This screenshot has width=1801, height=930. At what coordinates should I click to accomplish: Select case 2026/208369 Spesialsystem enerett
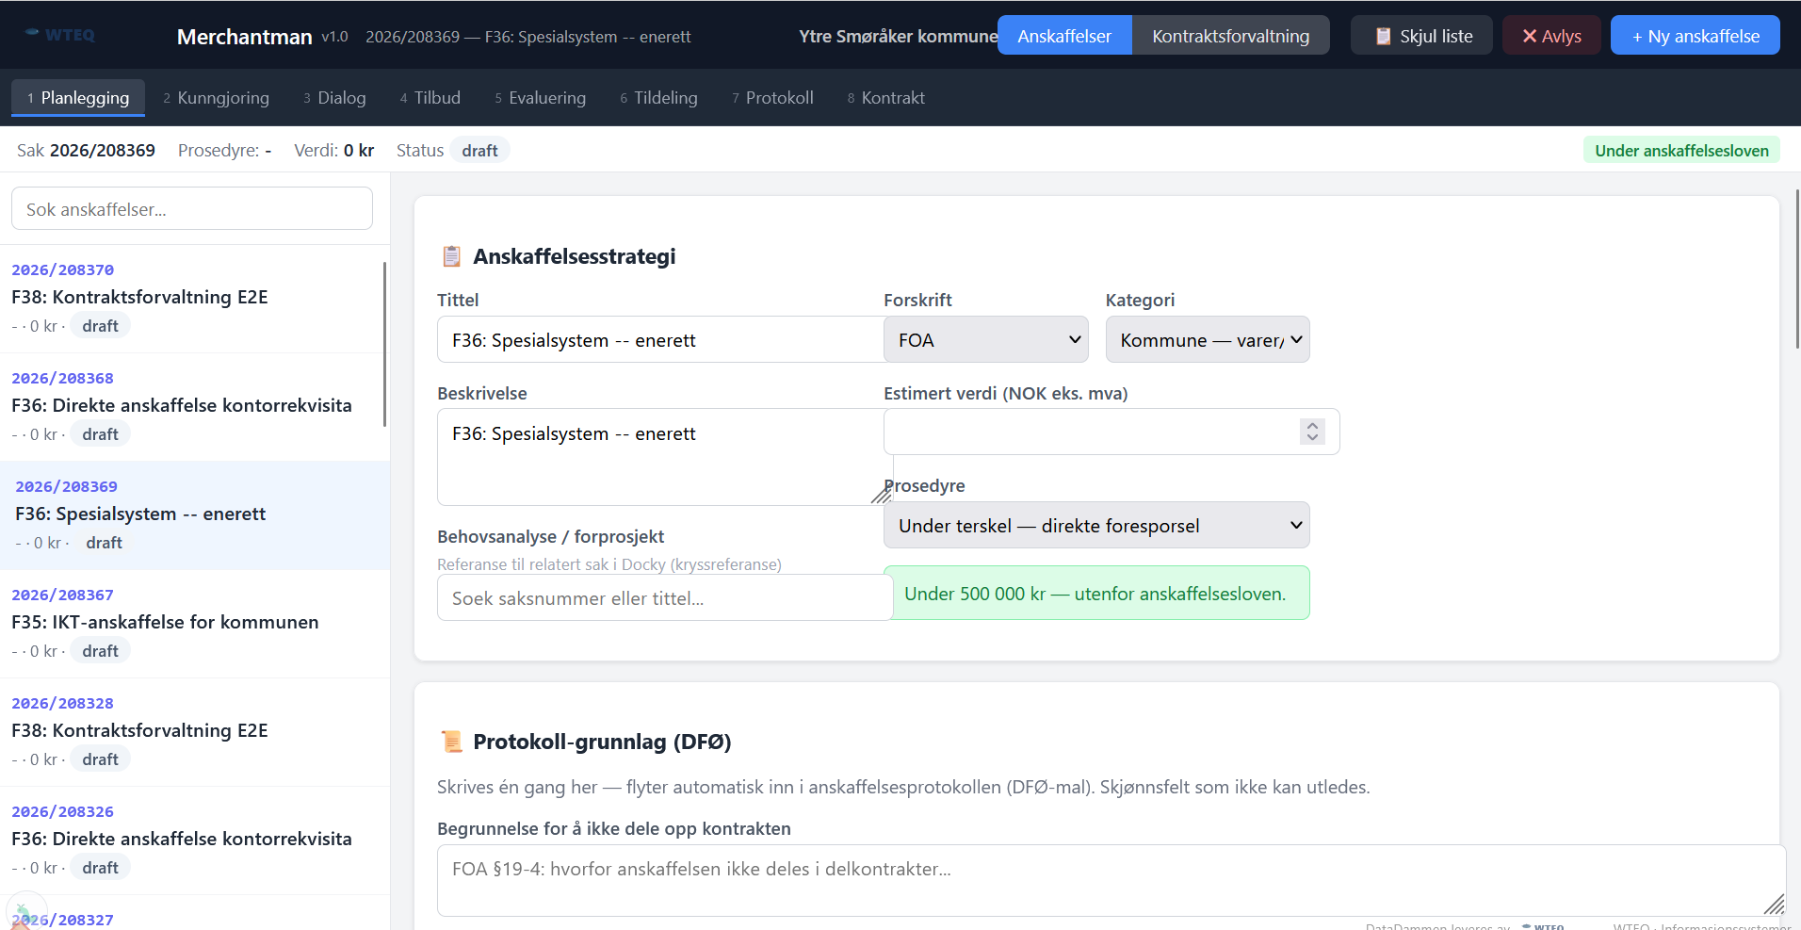195,515
